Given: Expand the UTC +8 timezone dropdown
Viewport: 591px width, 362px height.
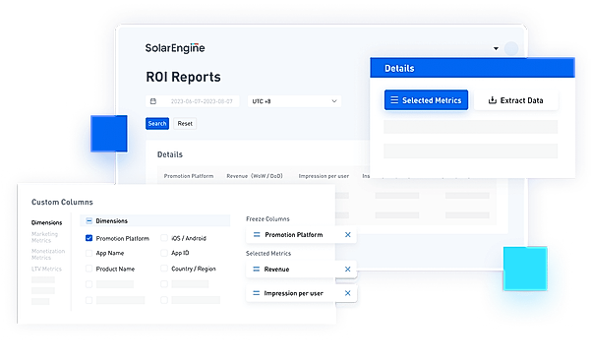Looking at the screenshot, I should [x=294, y=101].
